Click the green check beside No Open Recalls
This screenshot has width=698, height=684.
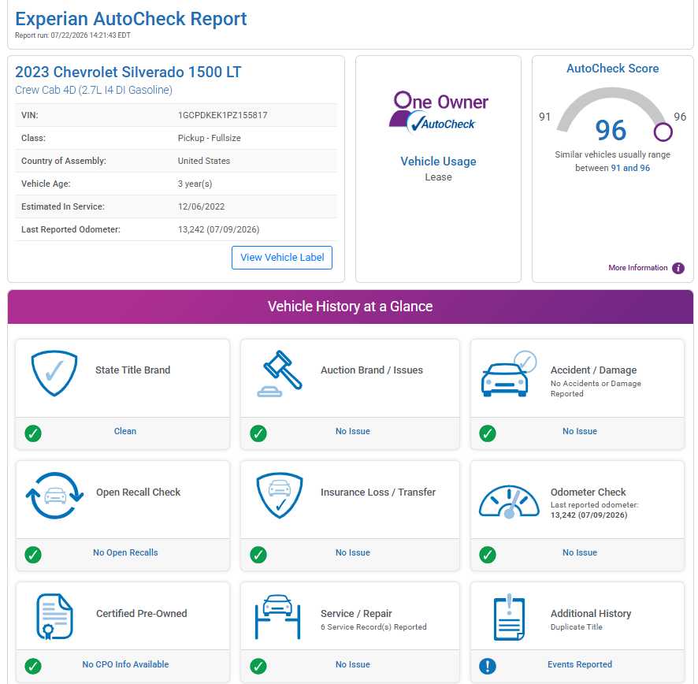pyautogui.click(x=33, y=555)
